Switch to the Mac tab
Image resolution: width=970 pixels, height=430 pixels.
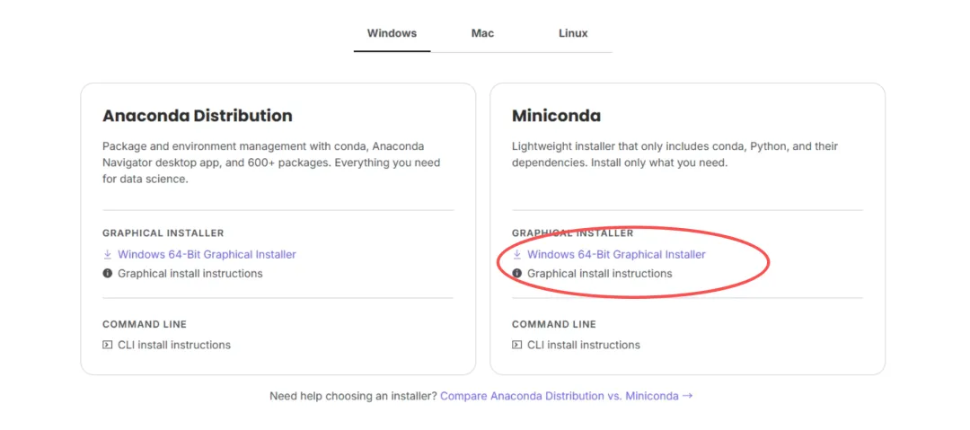[482, 33]
